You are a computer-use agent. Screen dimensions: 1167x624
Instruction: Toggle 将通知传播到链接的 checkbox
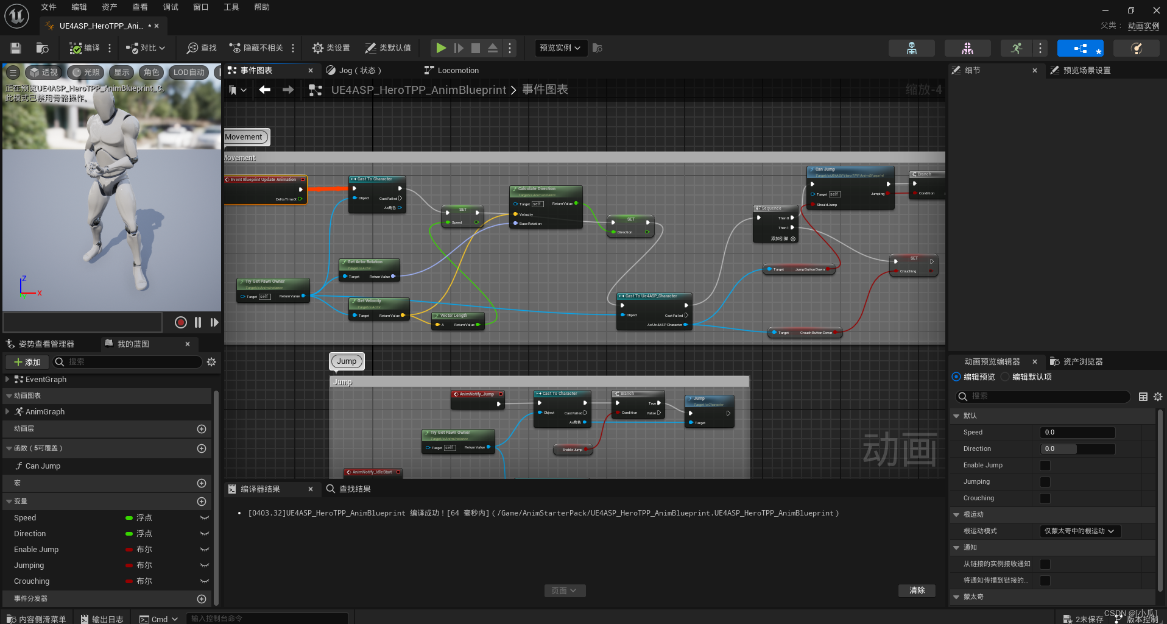1045,581
